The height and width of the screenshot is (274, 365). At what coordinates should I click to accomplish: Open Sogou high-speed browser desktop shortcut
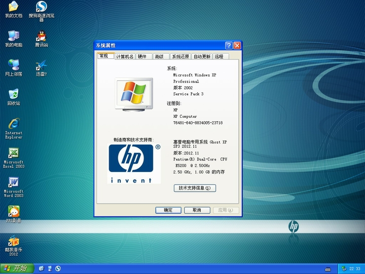(x=42, y=7)
